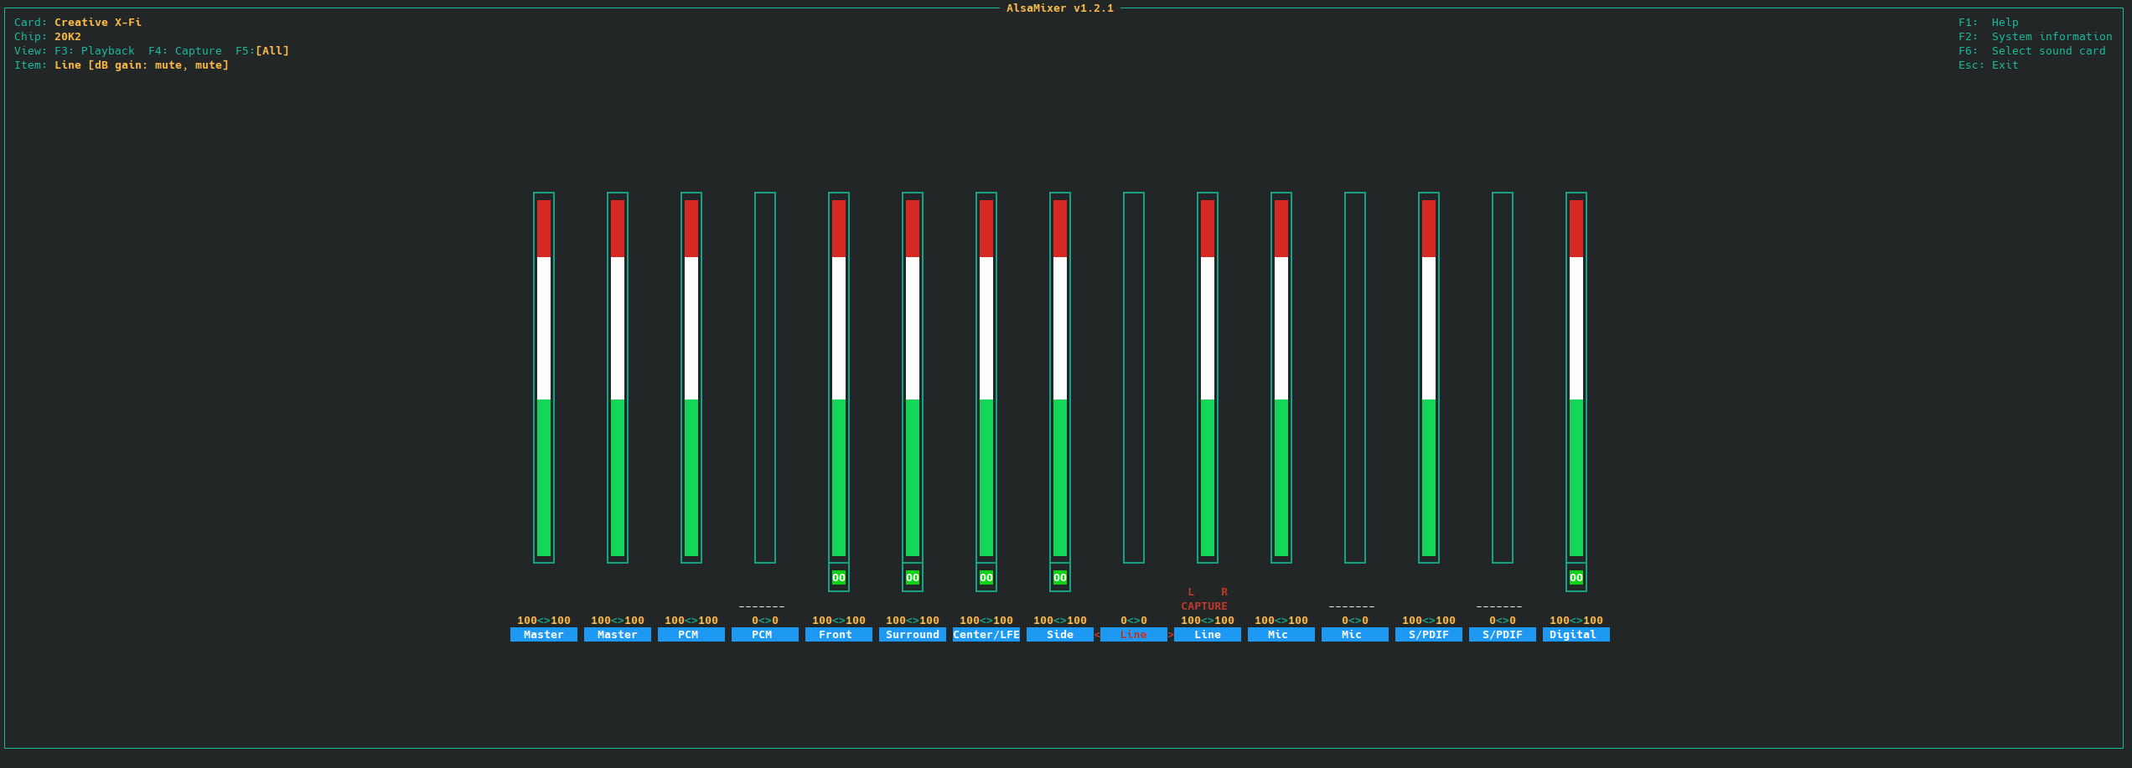Open F2: System information
The image size is (2132, 768).
tap(2035, 37)
